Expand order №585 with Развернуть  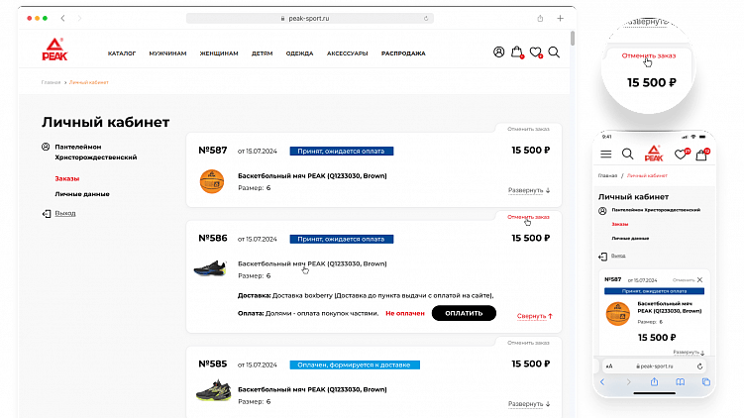[x=529, y=403]
